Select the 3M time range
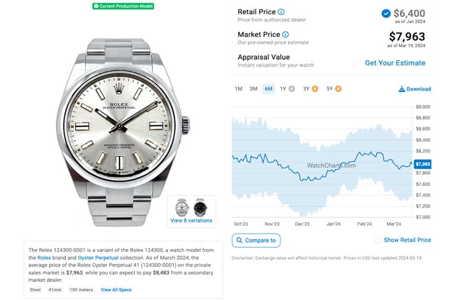Viewport: 454px width, 300px height. (253, 89)
